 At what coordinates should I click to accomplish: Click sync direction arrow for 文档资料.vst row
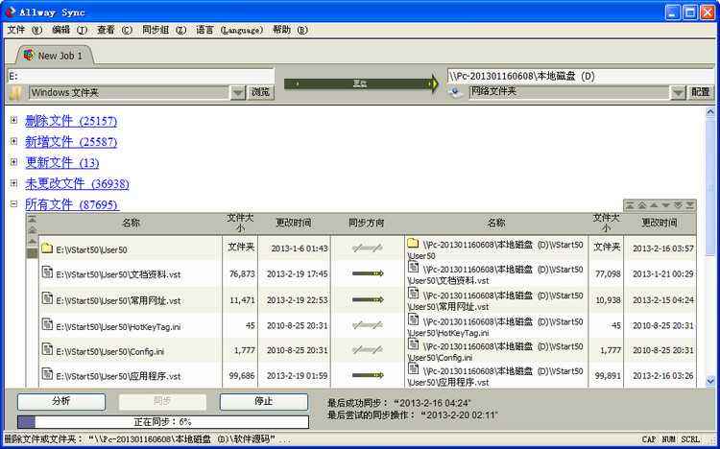(368, 273)
